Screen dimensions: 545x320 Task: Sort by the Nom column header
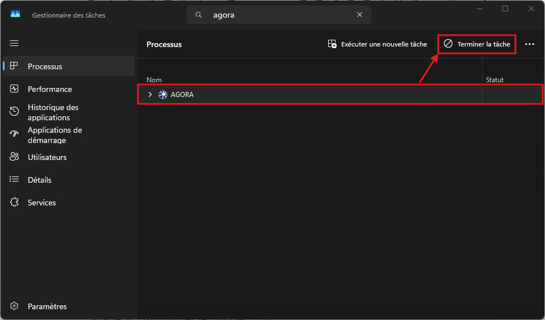pyautogui.click(x=154, y=80)
